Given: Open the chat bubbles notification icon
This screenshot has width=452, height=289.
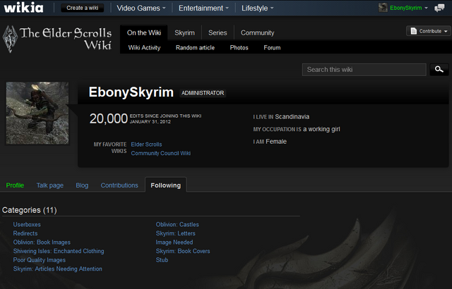Looking at the screenshot, I should pyautogui.click(x=439, y=8).
